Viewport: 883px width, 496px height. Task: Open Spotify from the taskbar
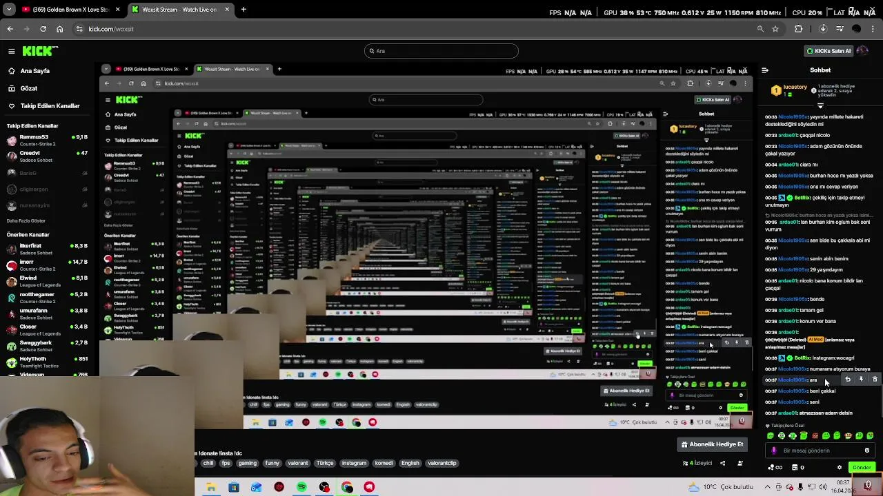point(301,487)
